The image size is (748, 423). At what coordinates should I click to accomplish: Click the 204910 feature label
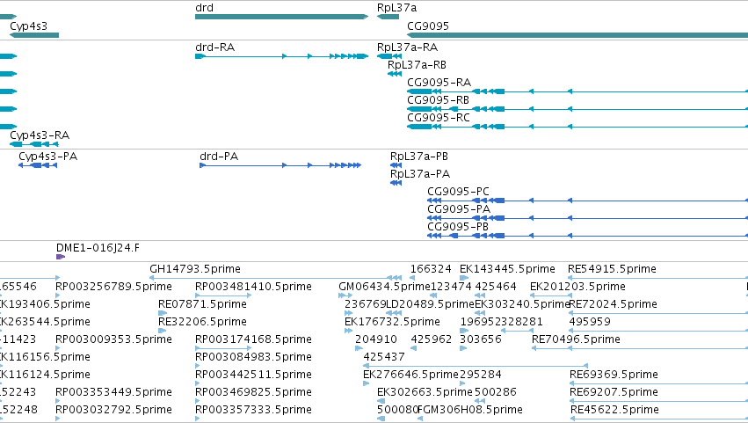tap(376, 340)
